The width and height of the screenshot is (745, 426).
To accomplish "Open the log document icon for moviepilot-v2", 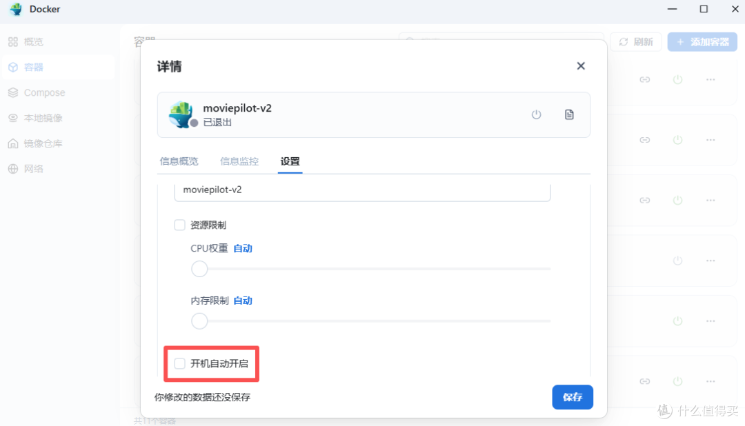I will [569, 114].
